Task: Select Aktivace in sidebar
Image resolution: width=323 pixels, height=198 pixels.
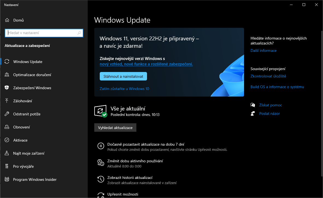Action: tap(44, 140)
